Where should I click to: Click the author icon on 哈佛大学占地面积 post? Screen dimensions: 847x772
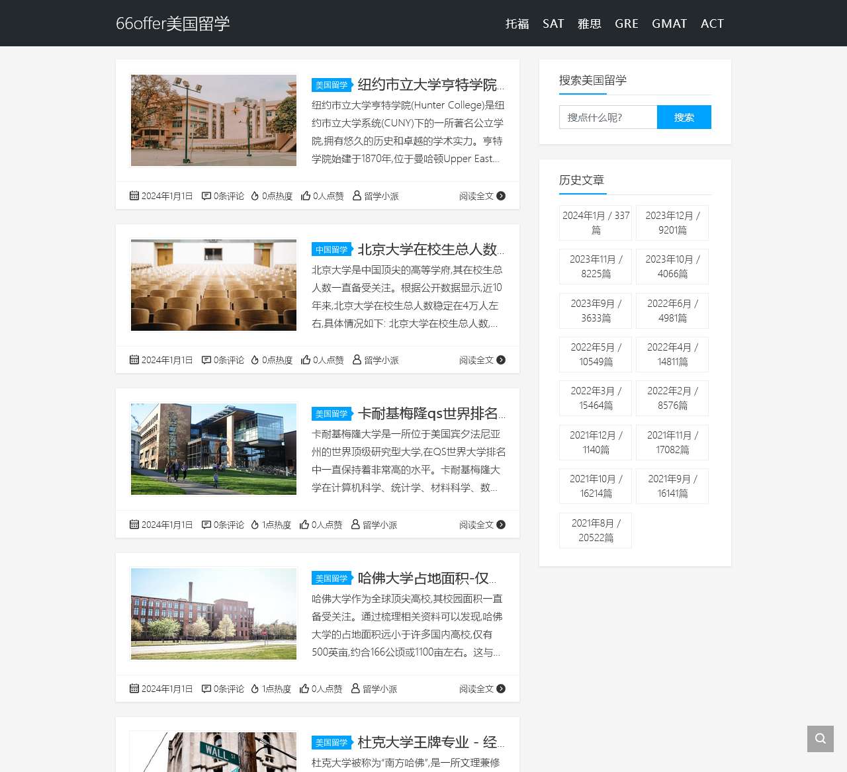coord(356,689)
